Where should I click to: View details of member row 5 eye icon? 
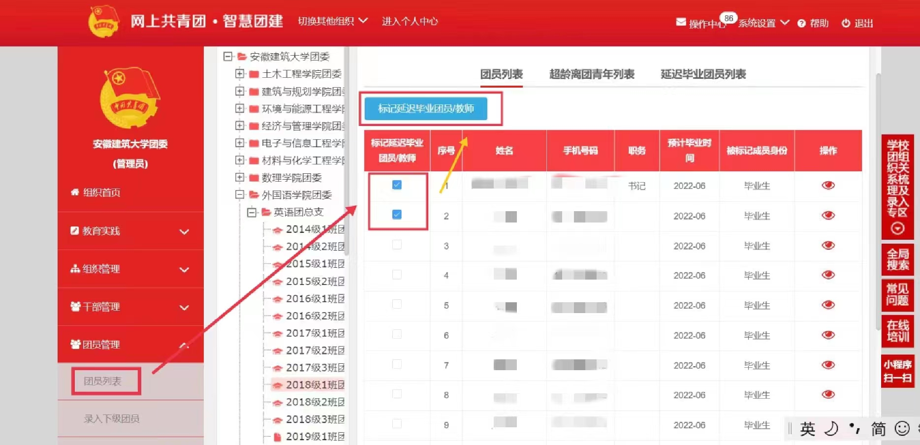click(828, 305)
